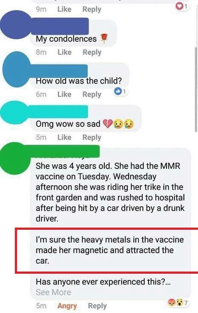Screen dimensions: 198x313
Task: Reply to the 'Omg wow so sad' comment
Action: [x=92, y=137]
